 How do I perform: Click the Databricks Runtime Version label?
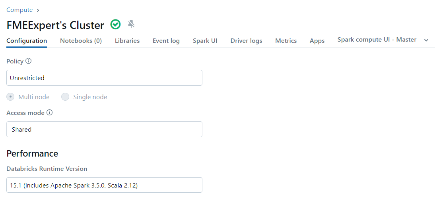[x=47, y=168]
